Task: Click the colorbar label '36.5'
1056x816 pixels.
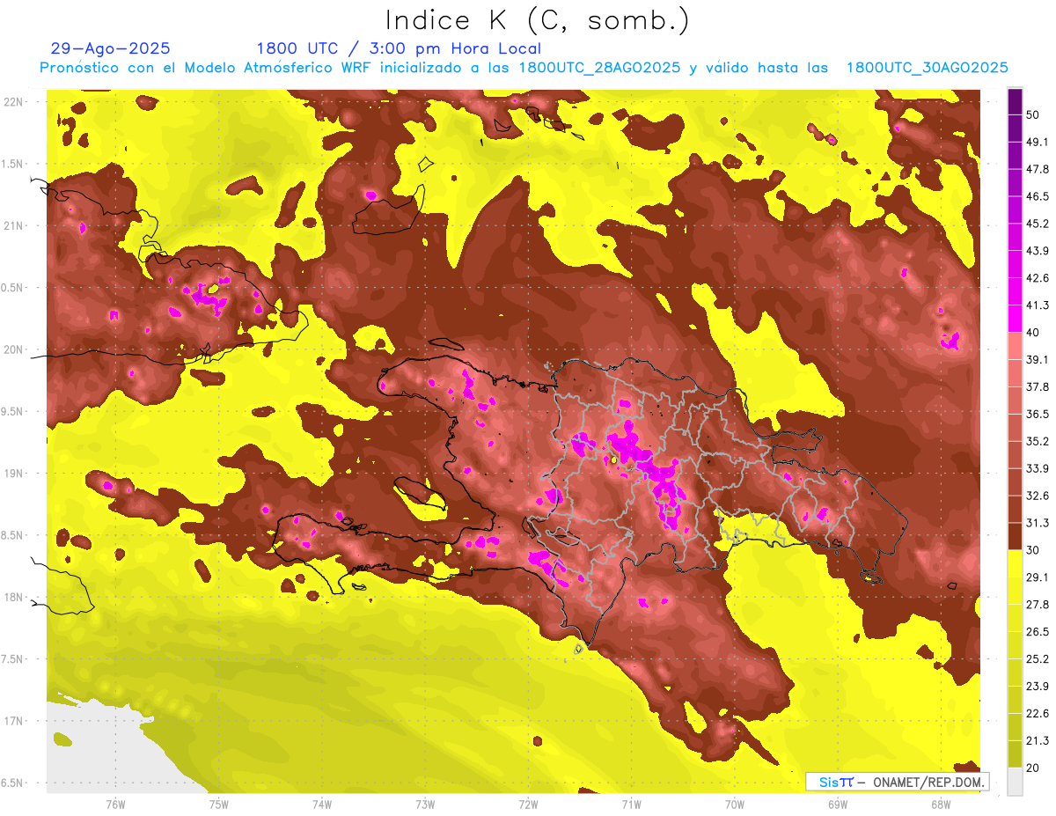Action: click(1037, 414)
